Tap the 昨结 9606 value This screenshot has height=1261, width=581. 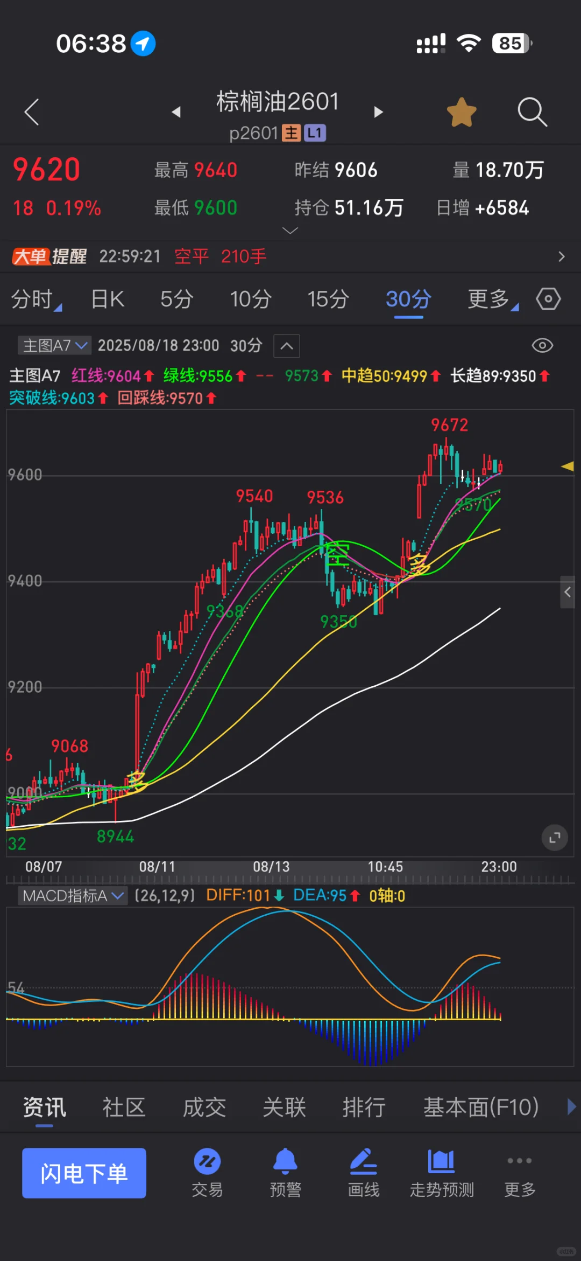pos(356,170)
